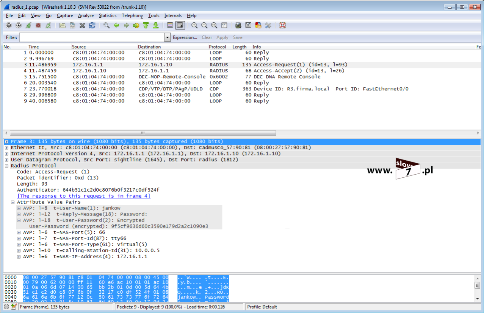Open expert info indicator in status bar
484x313 pixels.
click(7, 307)
